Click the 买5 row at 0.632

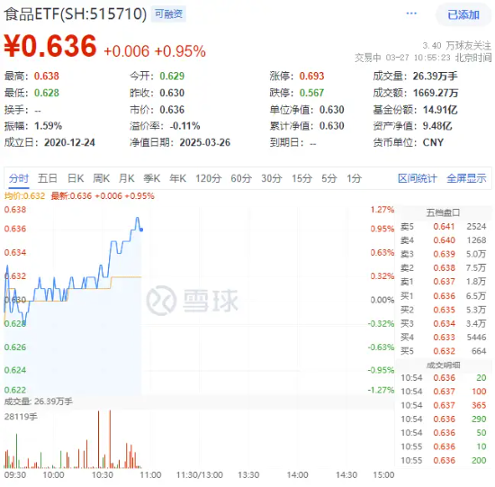click(443, 351)
